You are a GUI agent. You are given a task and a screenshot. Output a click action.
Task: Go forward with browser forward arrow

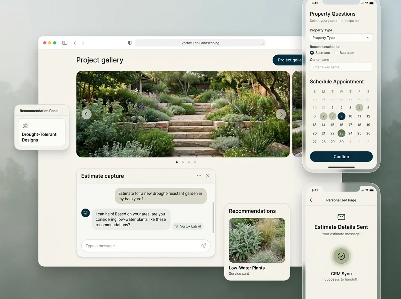point(83,43)
